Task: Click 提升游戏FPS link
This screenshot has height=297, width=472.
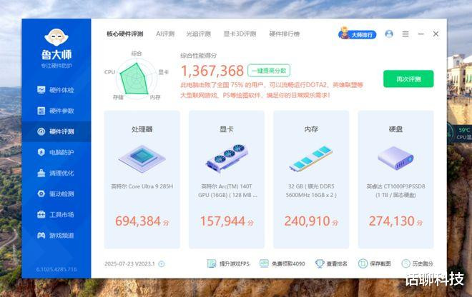Action: pos(228,263)
